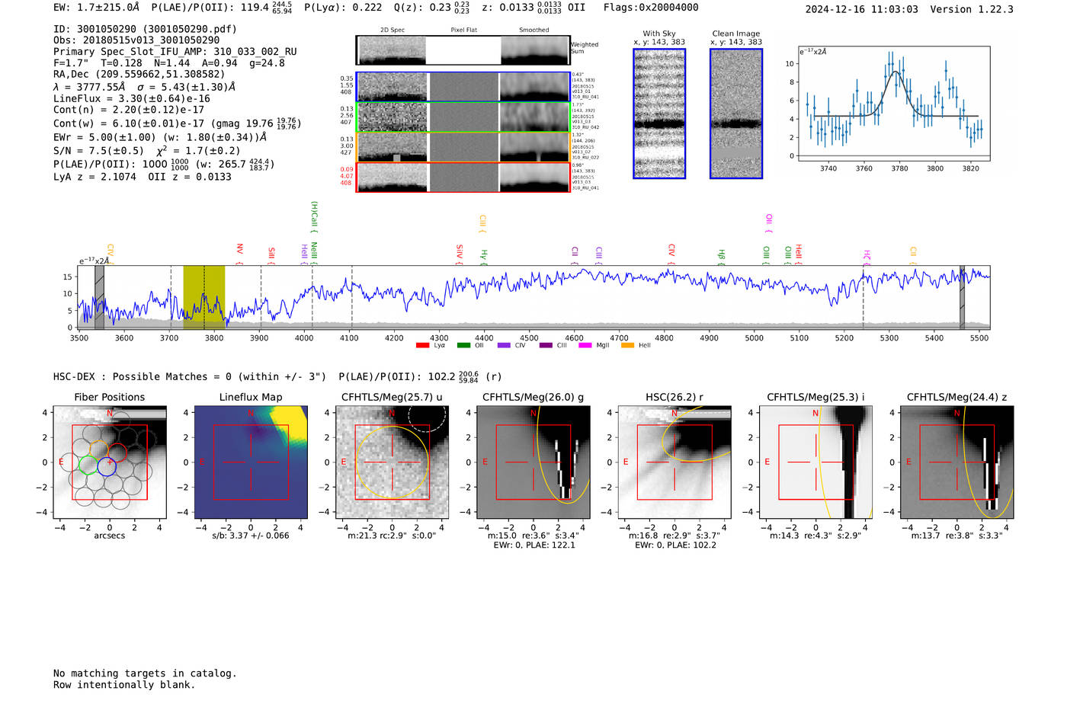The height and width of the screenshot is (726, 1067).
Task: Open the CFHTLS/Meg(25.7) u image
Action: [x=392, y=462]
